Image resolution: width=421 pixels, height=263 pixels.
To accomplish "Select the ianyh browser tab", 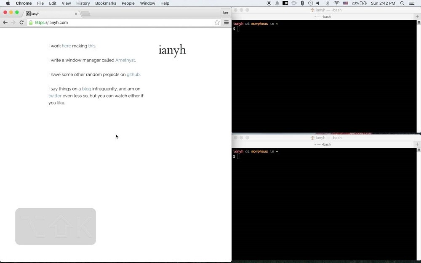I will [51, 14].
